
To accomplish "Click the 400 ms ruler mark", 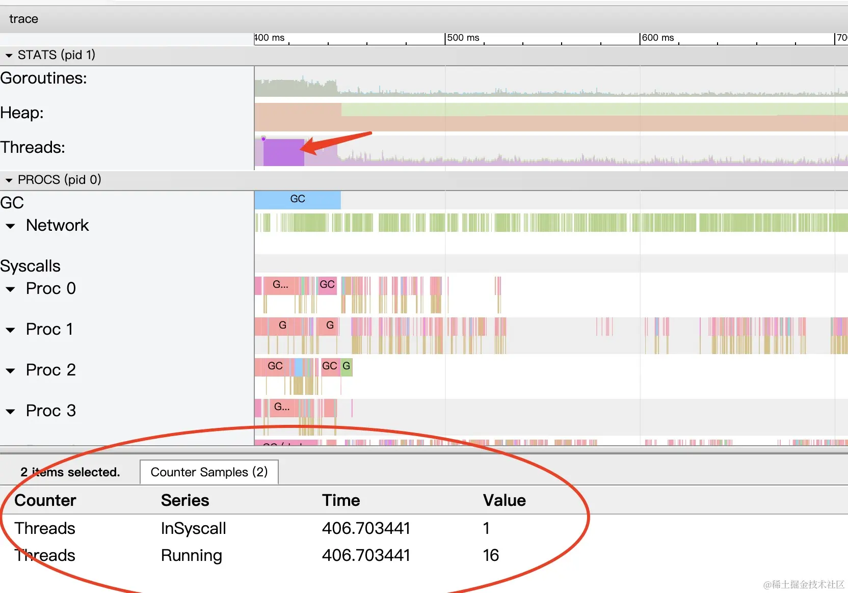I will click(270, 38).
